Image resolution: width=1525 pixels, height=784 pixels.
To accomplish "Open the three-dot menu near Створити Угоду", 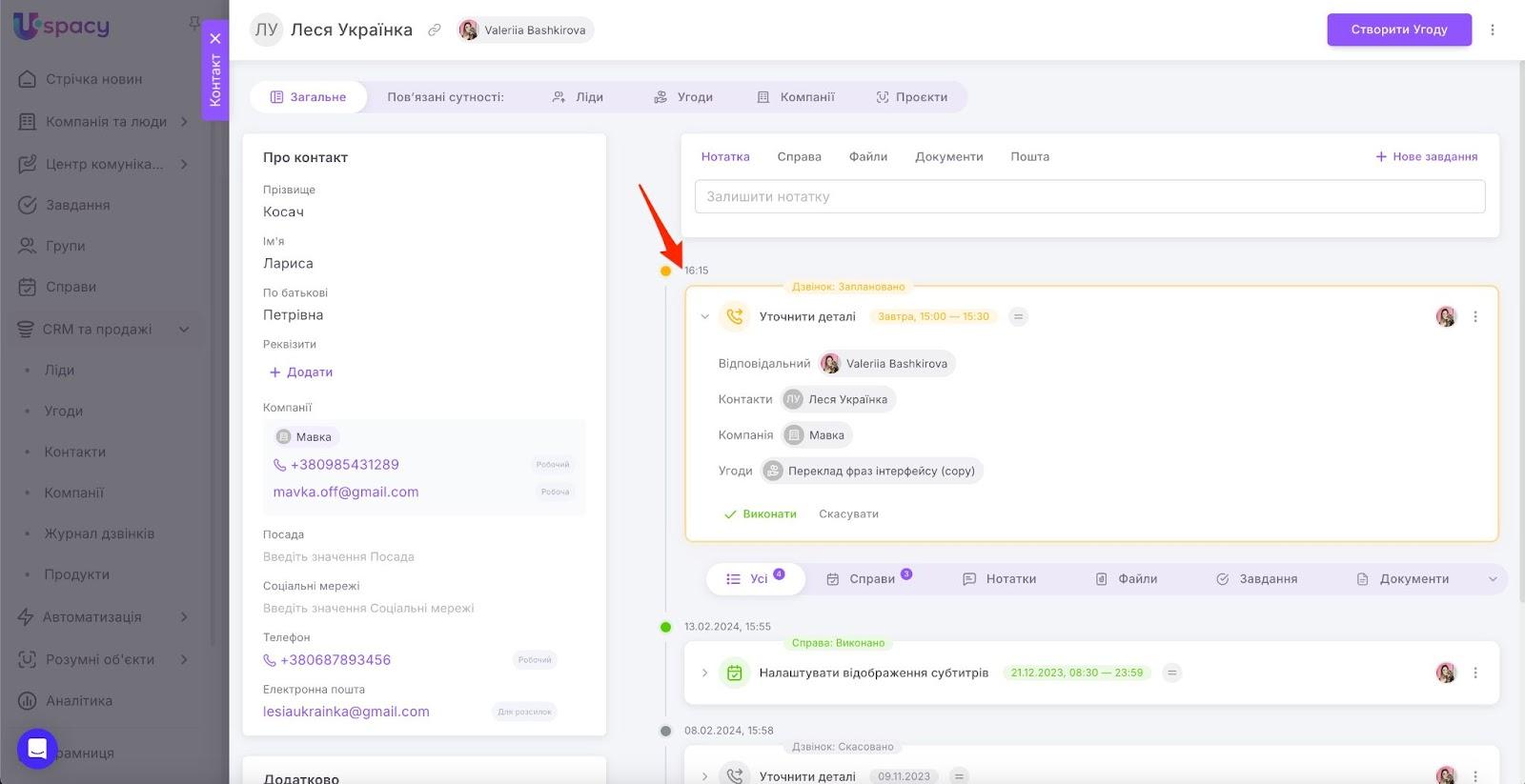I will click(x=1493, y=30).
